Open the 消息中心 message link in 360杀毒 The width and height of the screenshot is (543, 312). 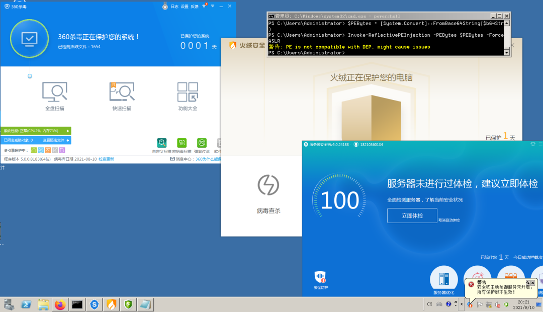pos(208,159)
